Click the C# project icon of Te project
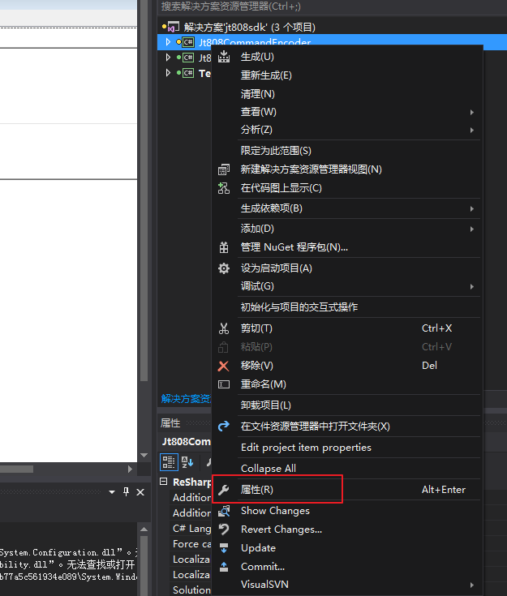This screenshot has height=596, width=507. point(188,73)
